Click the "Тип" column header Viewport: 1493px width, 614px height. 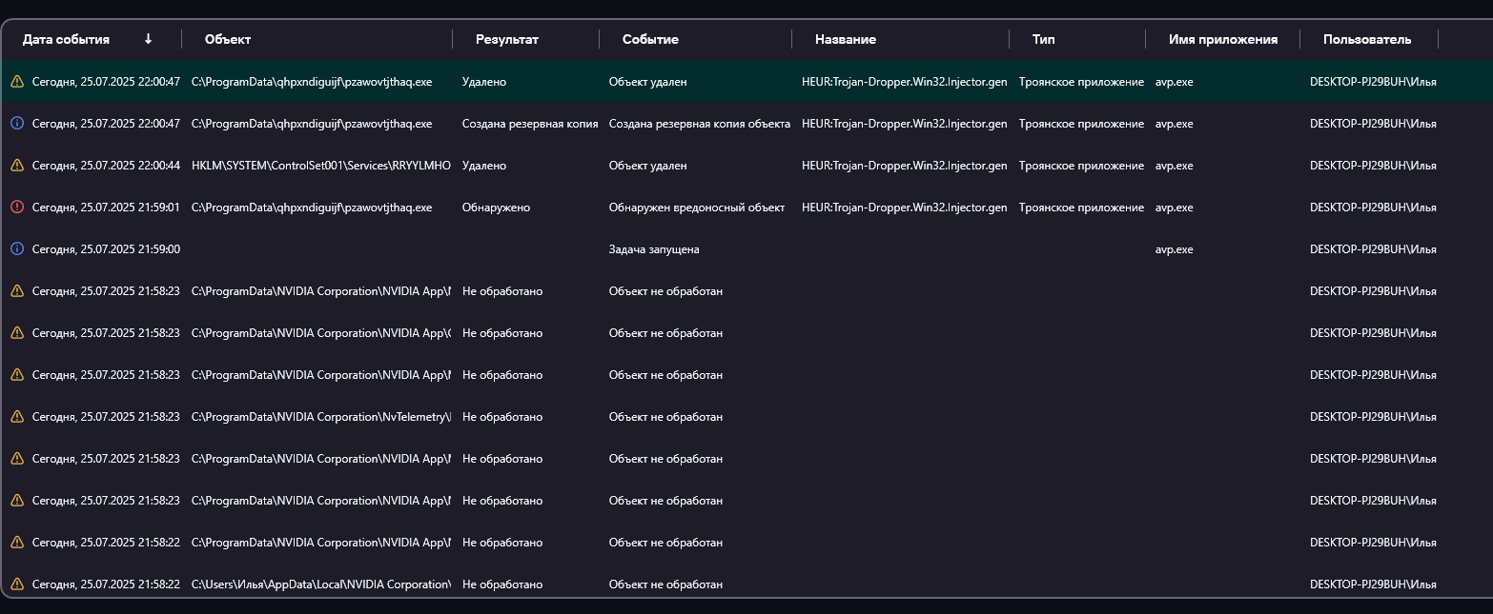click(x=1044, y=40)
